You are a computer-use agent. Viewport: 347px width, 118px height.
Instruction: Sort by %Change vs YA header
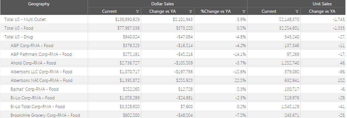[x=216, y=12]
